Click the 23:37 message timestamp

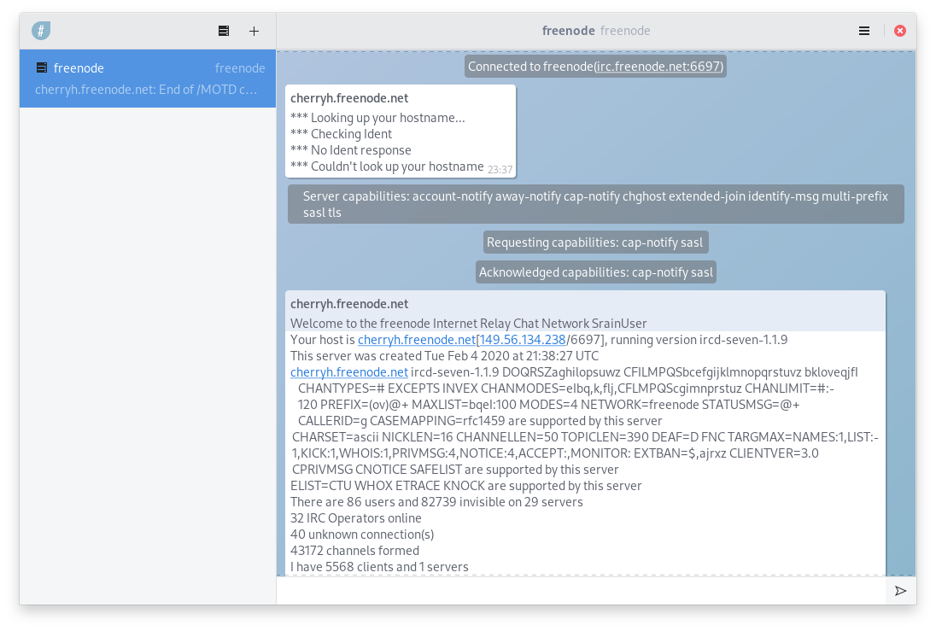tap(500, 170)
